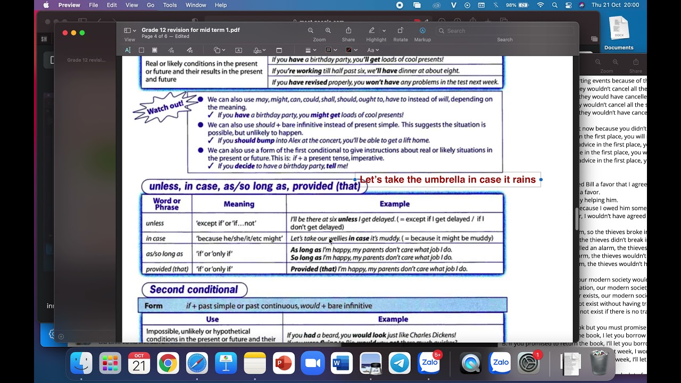Pick the Sketch pen tool
The width and height of the screenshot is (681, 383).
[171, 50]
